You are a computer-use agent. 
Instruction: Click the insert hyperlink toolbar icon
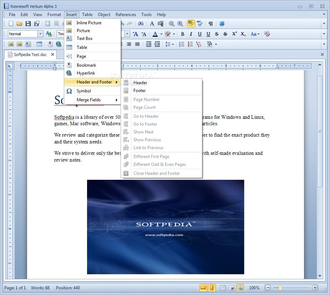click(59, 44)
